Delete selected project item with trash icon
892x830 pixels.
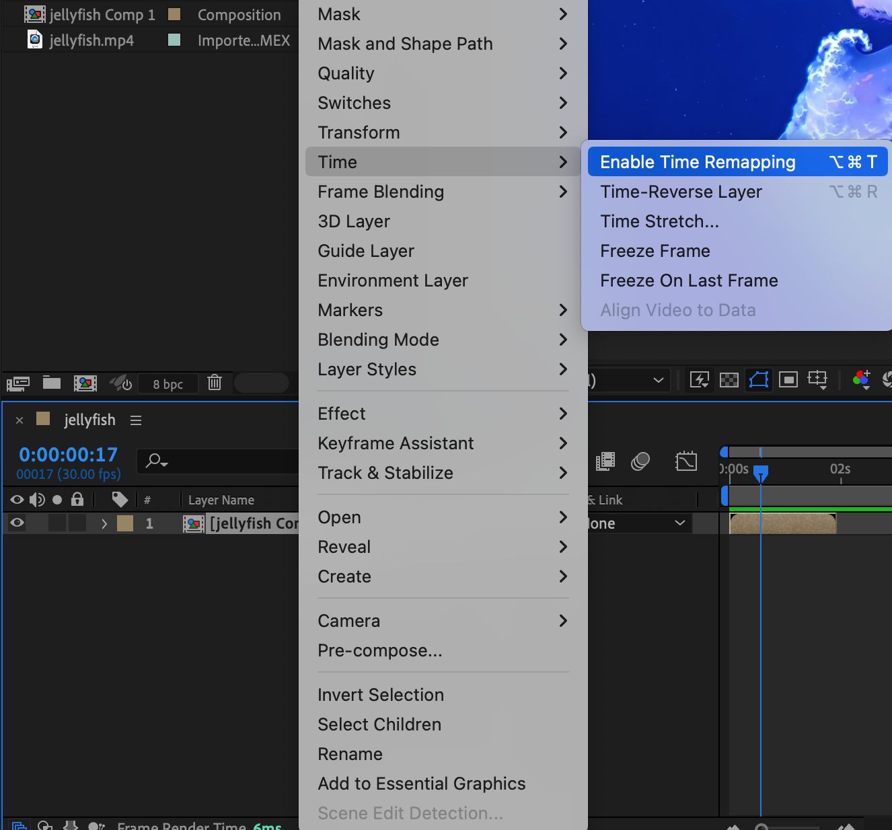click(215, 383)
